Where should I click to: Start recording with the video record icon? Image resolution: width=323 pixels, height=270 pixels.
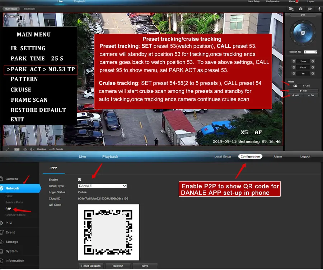tap(310, 9)
